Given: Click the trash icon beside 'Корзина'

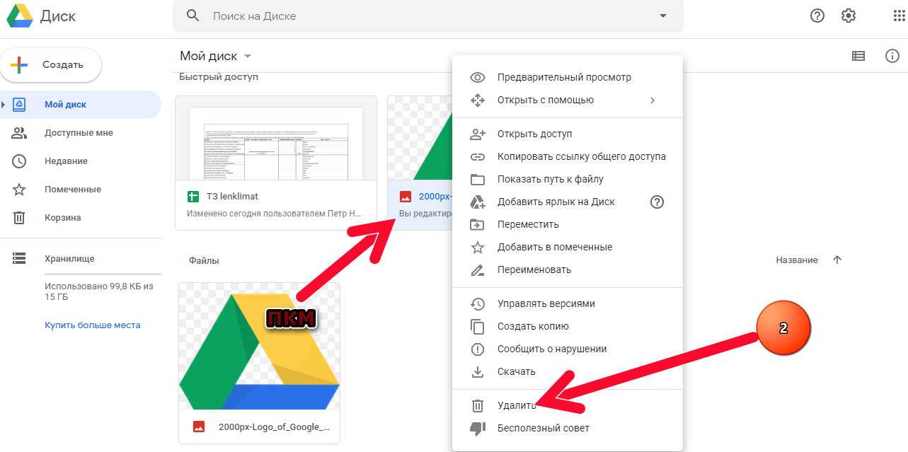Looking at the screenshot, I should coord(19,218).
